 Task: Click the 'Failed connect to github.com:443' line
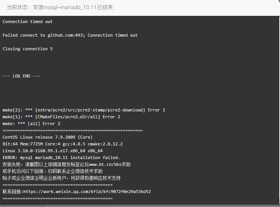pyautogui.click(x=70, y=35)
